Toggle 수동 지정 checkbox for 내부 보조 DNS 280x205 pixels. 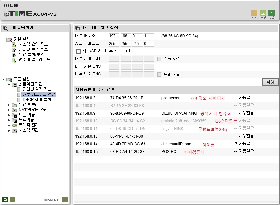click(159, 74)
